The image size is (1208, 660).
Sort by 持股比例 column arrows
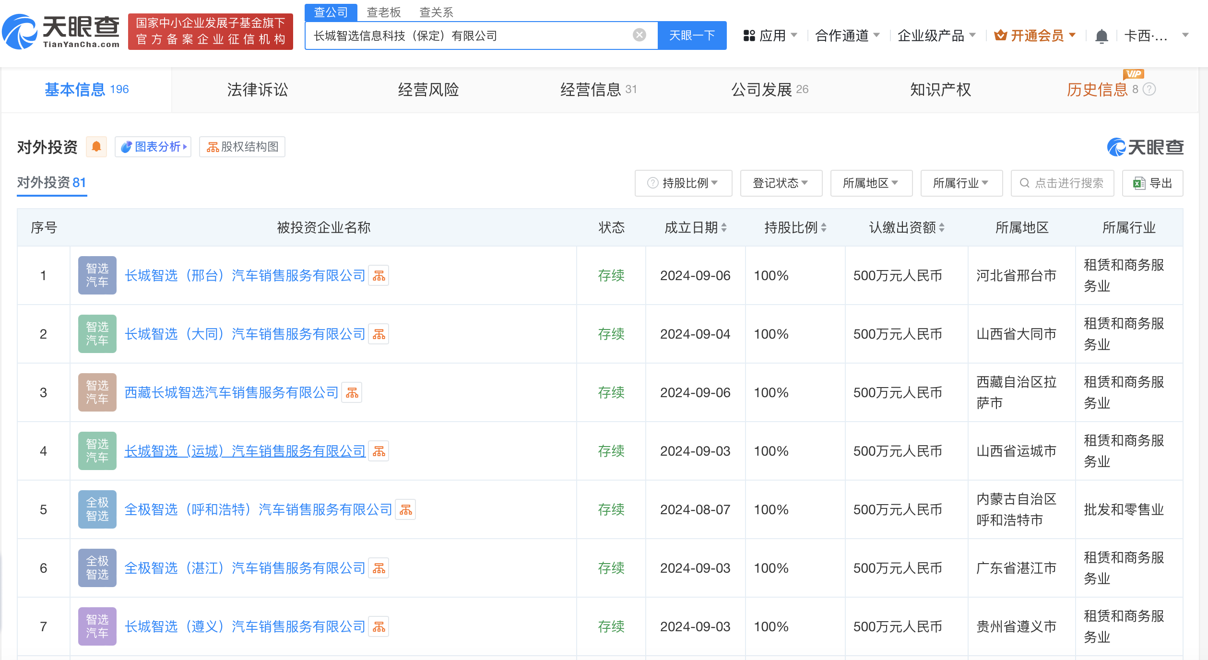[x=824, y=227]
